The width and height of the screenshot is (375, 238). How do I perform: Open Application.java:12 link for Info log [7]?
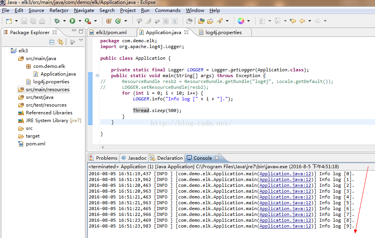tap(285, 215)
